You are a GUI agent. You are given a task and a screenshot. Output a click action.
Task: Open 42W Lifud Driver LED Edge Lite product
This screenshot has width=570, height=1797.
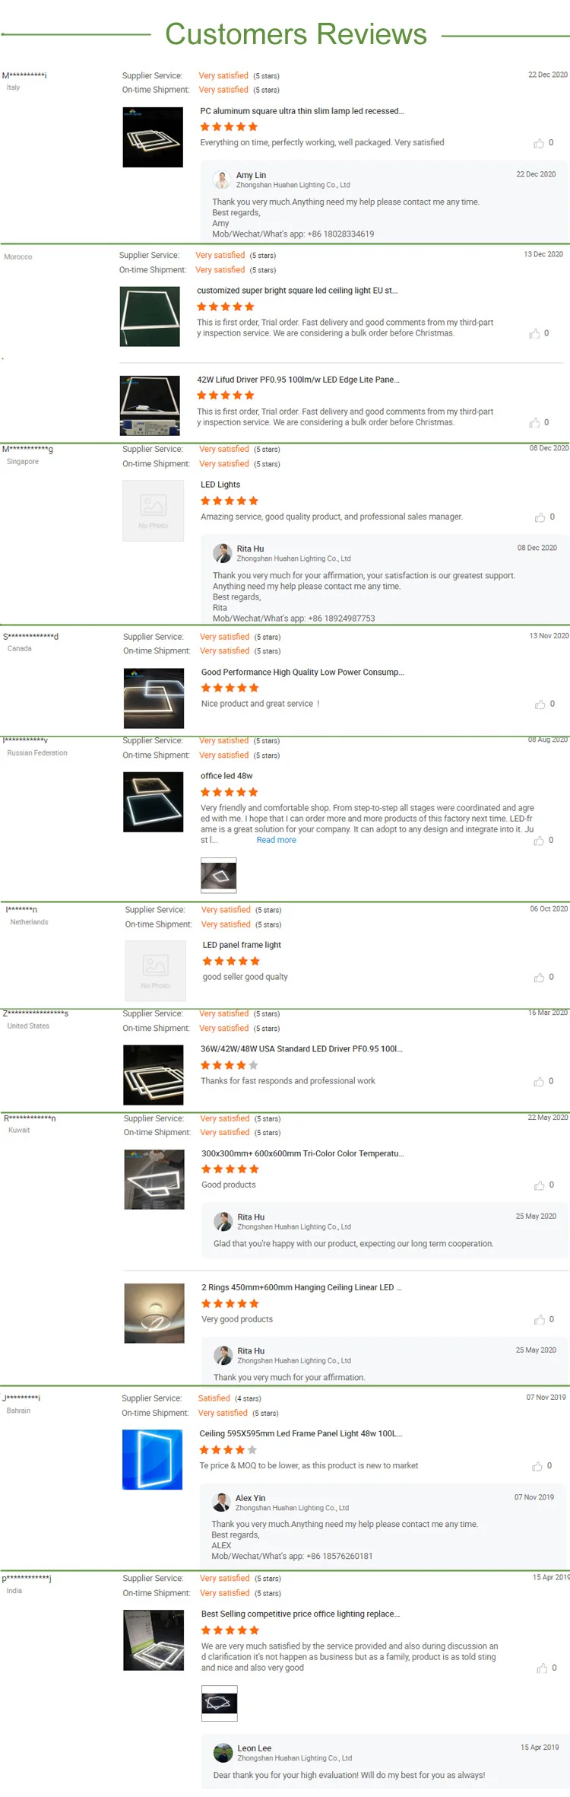[298, 380]
